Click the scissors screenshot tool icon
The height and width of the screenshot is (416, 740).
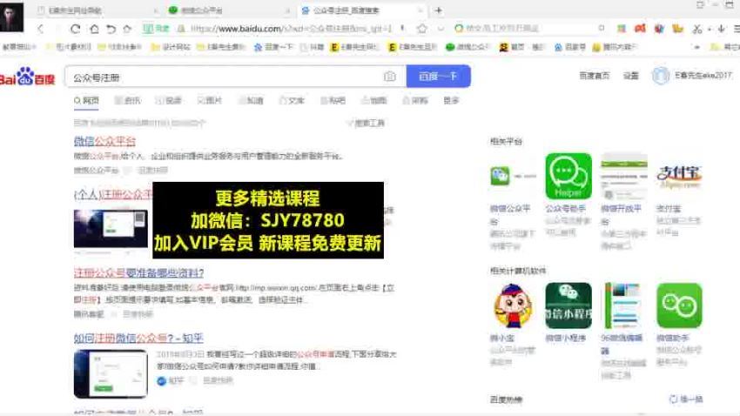tap(697, 29)
